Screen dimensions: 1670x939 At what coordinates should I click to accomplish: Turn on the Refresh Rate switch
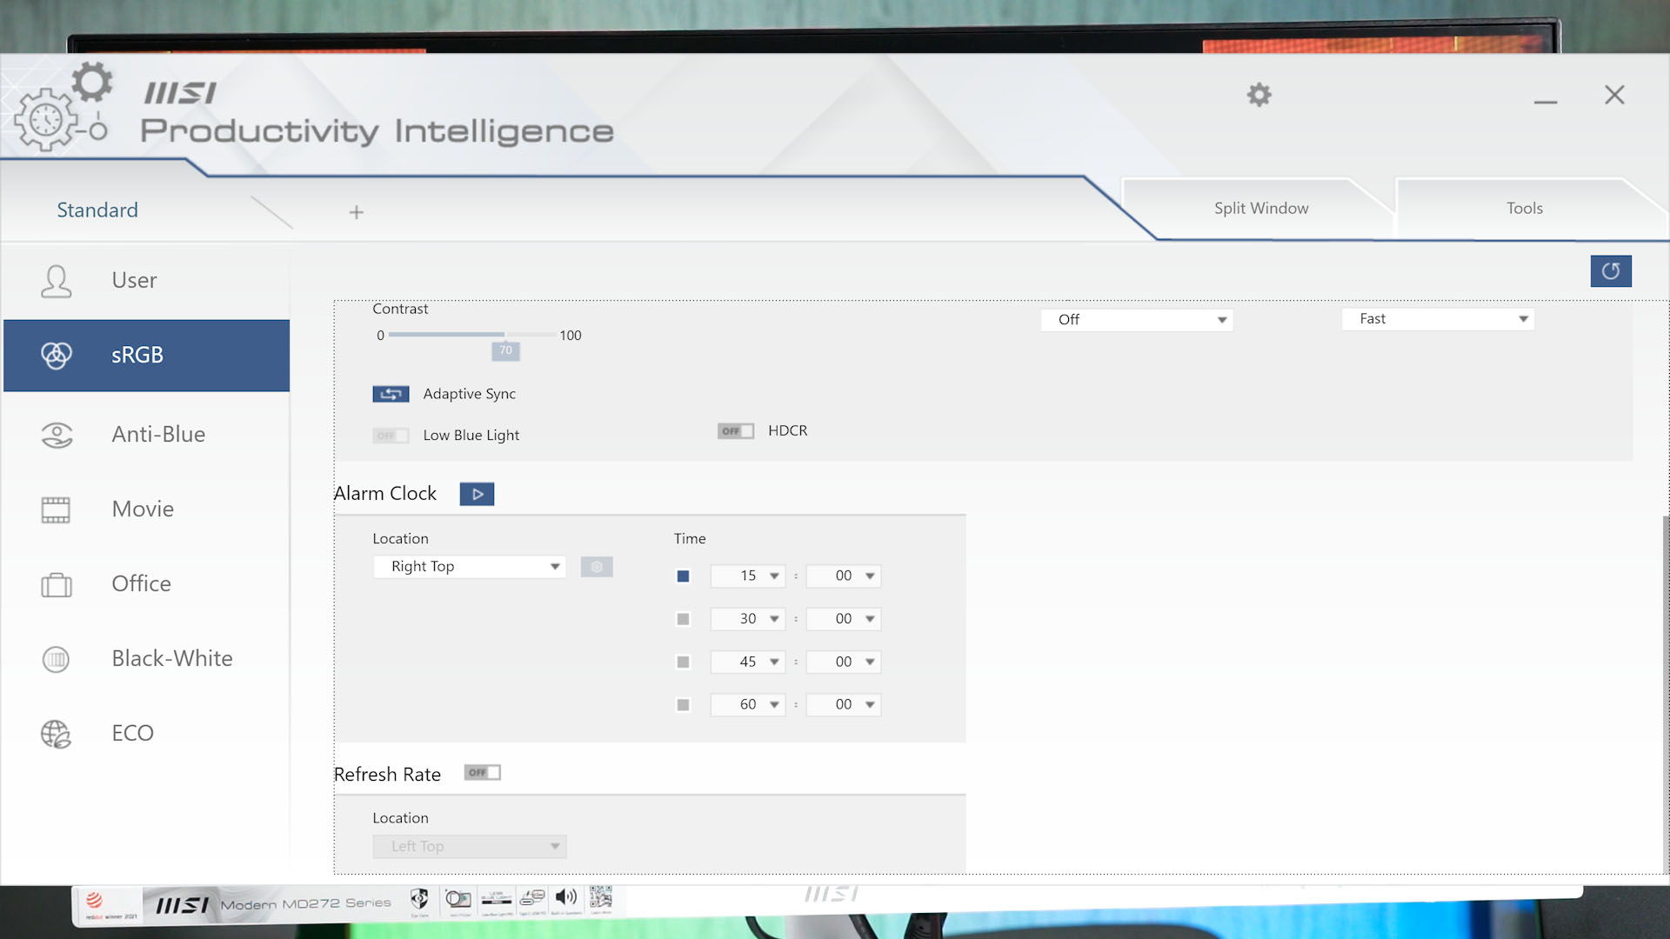[483, 772]
